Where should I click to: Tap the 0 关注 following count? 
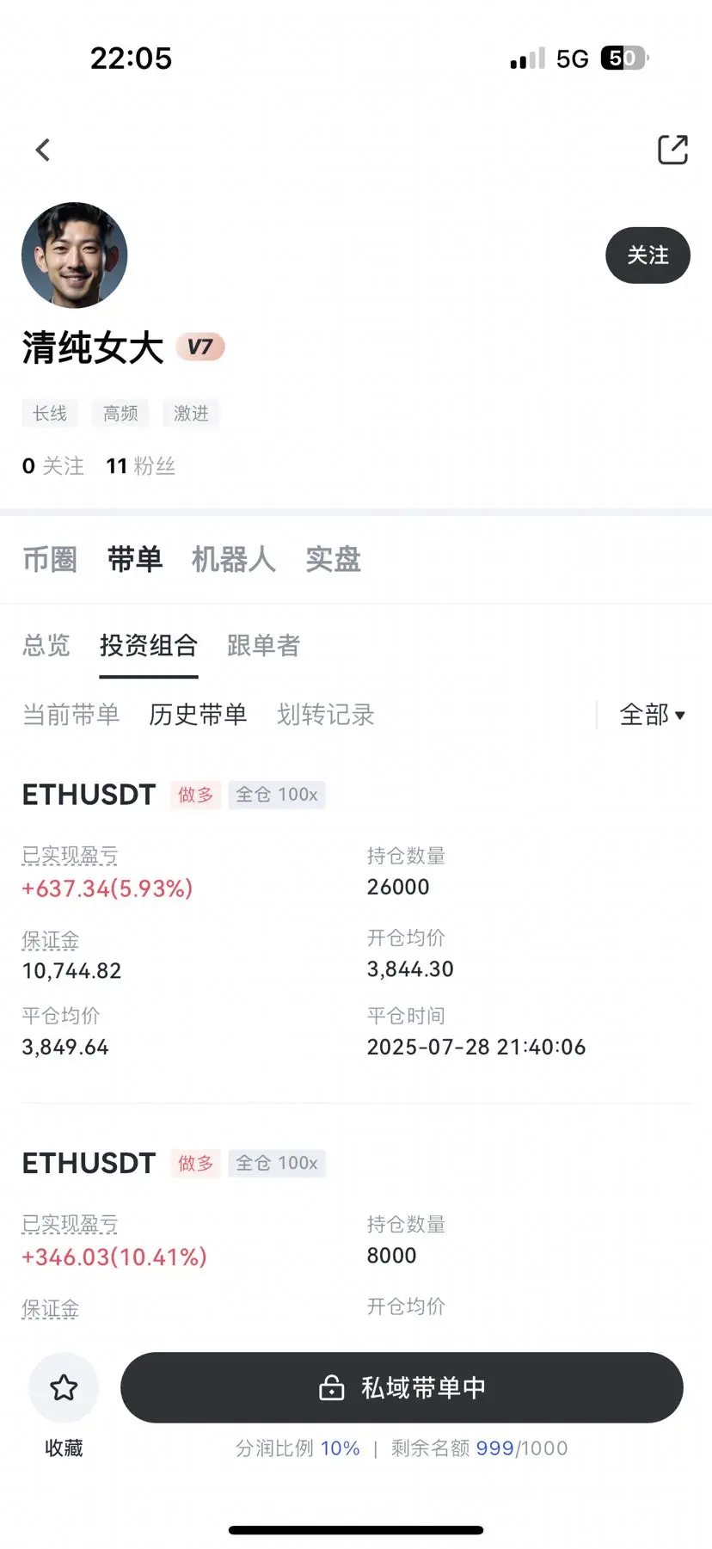53,466
